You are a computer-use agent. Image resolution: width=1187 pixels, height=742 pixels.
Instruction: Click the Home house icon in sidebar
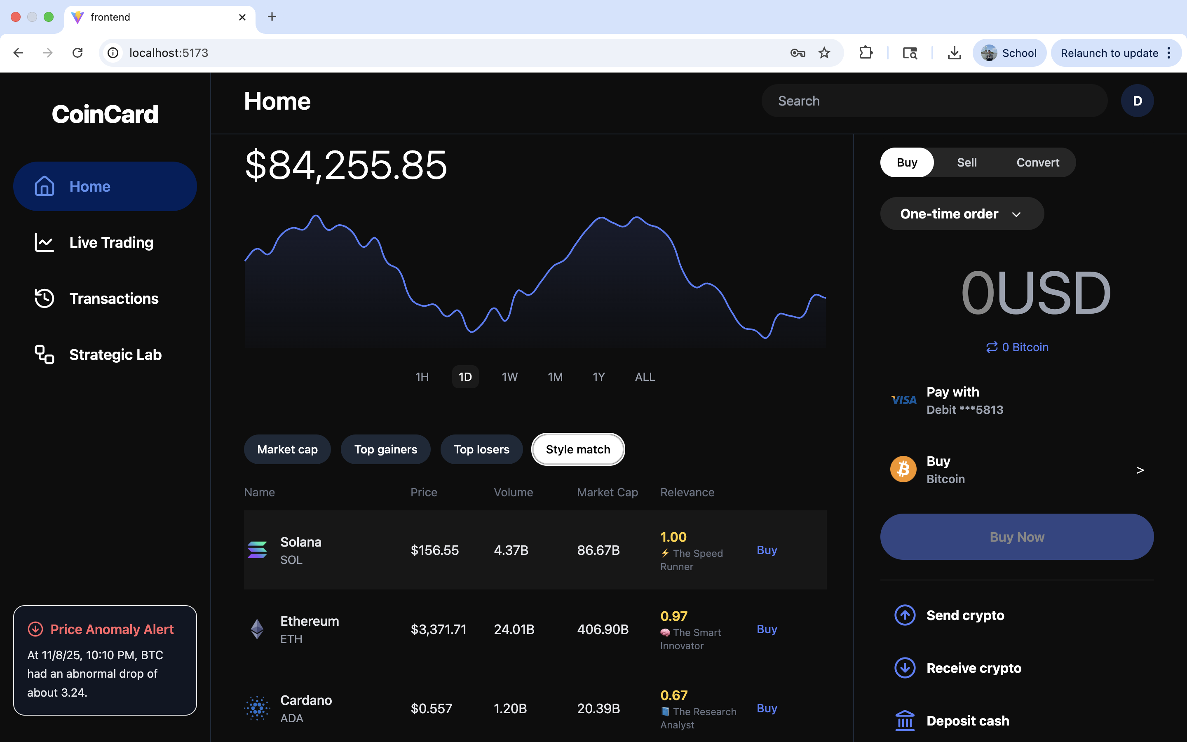tap(44, 186)
